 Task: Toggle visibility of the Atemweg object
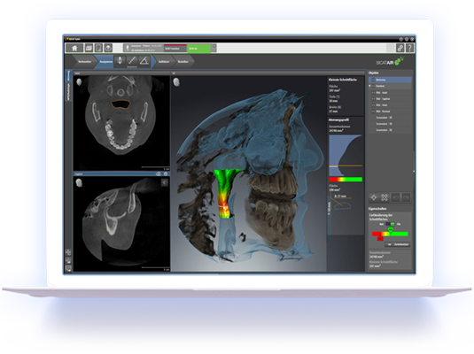point(373,80)
